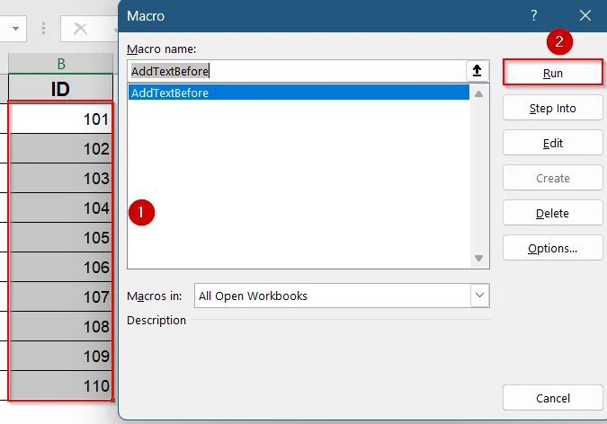Click the collapse dialog arrow icon beside macro name

click(477, 71)
